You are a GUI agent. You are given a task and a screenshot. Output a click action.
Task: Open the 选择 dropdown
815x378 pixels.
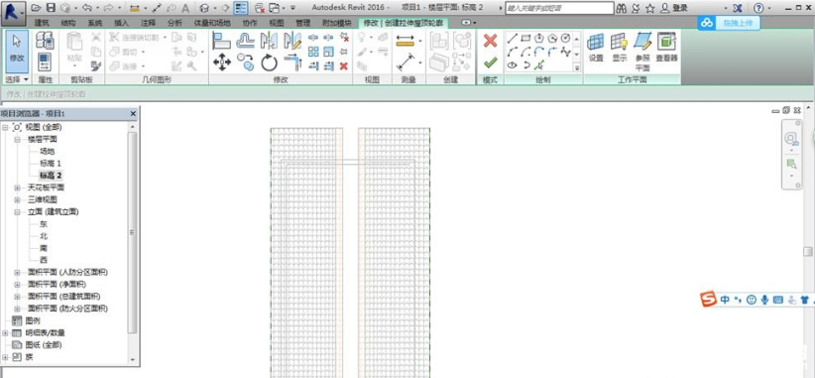click(x=17, y=79)
